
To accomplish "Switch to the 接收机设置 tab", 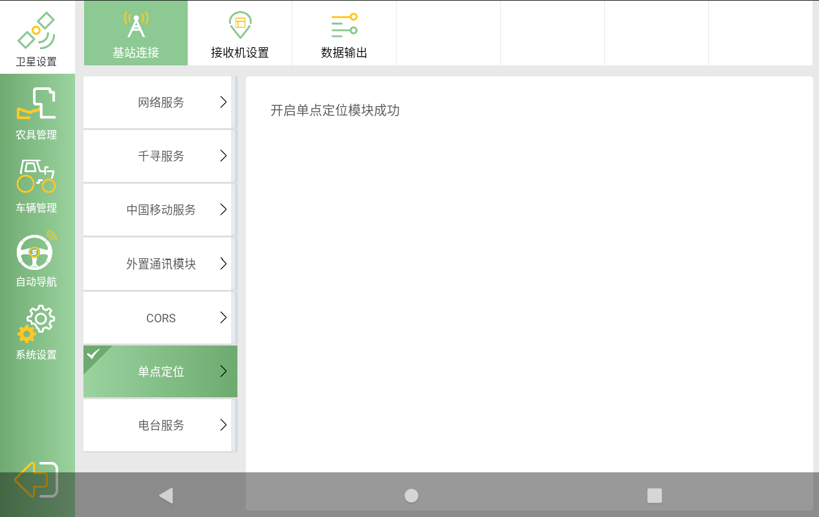I will 240,34.
